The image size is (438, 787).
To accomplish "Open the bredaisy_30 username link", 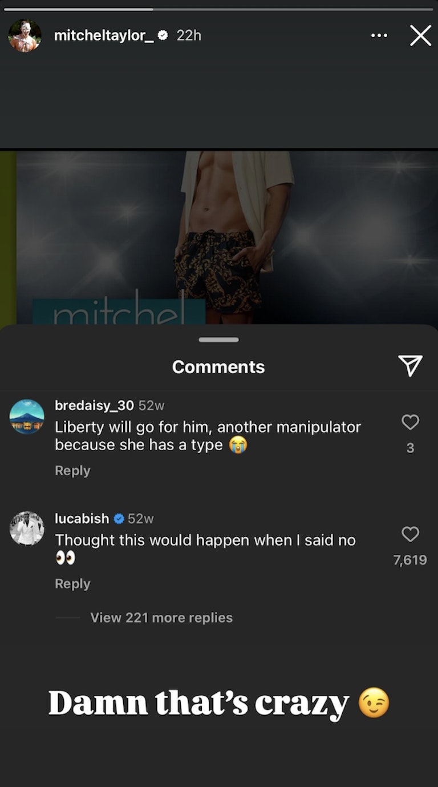I will [94, 405].
